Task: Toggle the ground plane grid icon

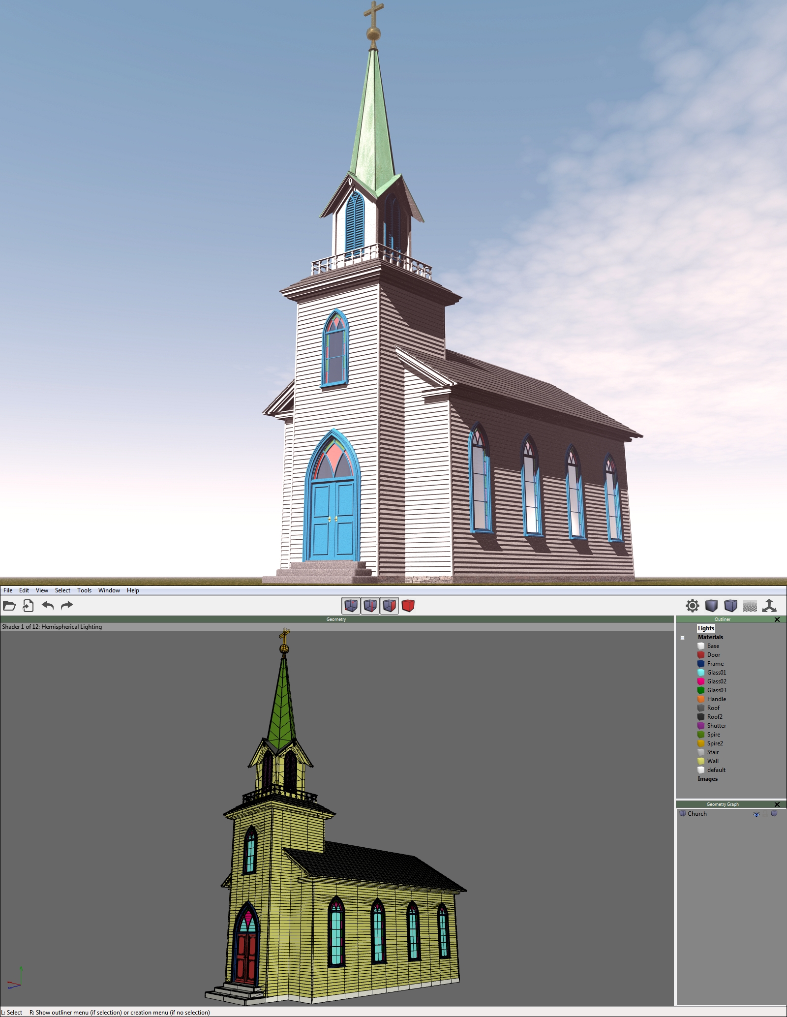Action: 750,606
